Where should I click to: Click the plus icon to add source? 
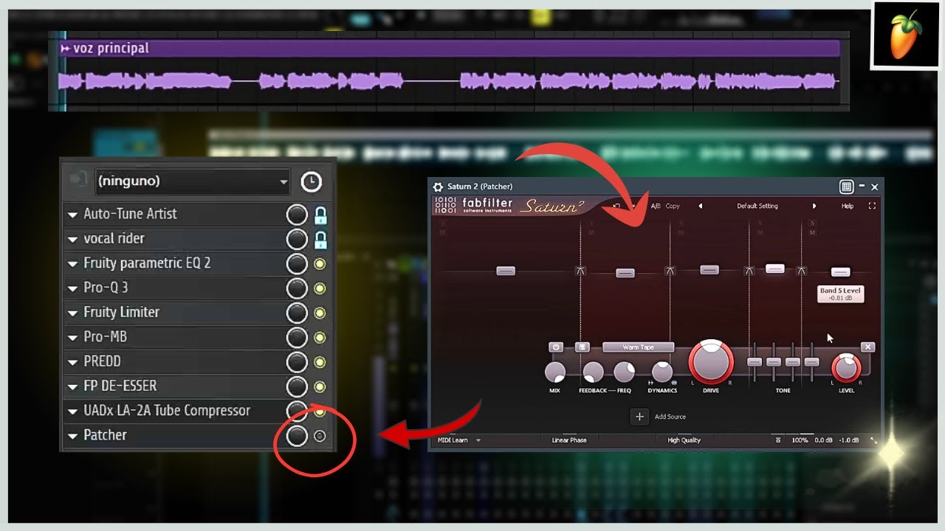pyautogui.click(x=639, y=417)
